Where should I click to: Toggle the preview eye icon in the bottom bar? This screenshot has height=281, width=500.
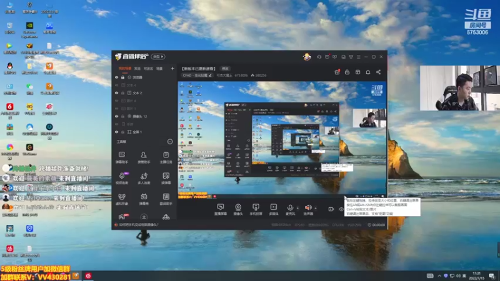tap(341, 209)
